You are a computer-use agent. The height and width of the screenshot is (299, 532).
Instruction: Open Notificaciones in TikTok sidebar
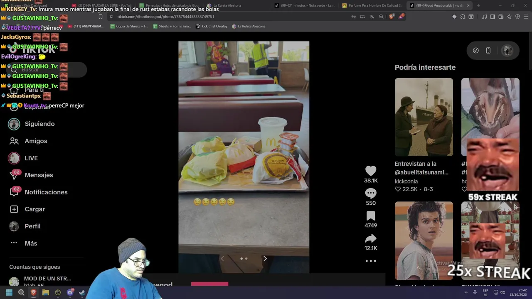click(x=46, y=192)
